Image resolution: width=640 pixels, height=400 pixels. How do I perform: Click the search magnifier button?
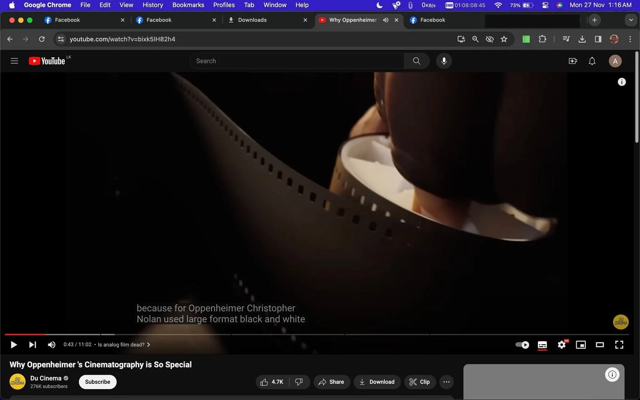tap(416, 61)
